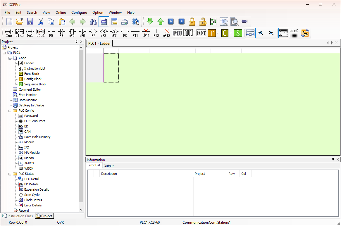The height and width of the screenshot is (226, 341).
Task: Toggle pin on the Information panel
Action: [x=333, y=160]
